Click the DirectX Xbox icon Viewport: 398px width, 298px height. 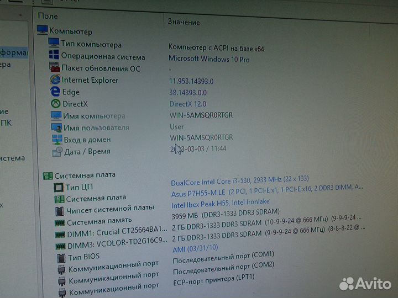point(56,103)
